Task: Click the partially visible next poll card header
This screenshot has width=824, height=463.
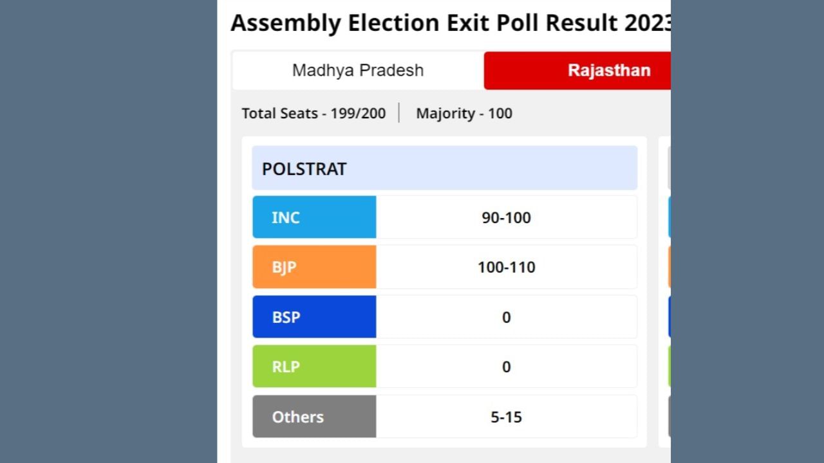Action: click(x=669, y=168)
